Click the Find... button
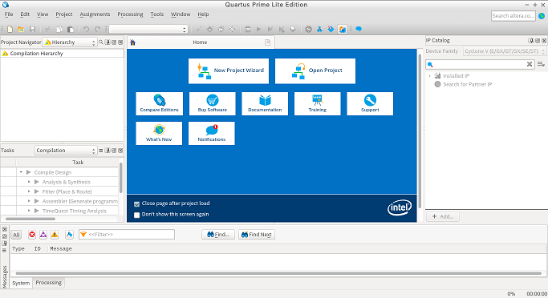This screenshot has width=548, height=298. [x=218, y=235]
